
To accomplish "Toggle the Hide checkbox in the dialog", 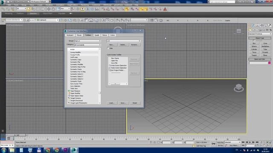I will tap(108, 48).
